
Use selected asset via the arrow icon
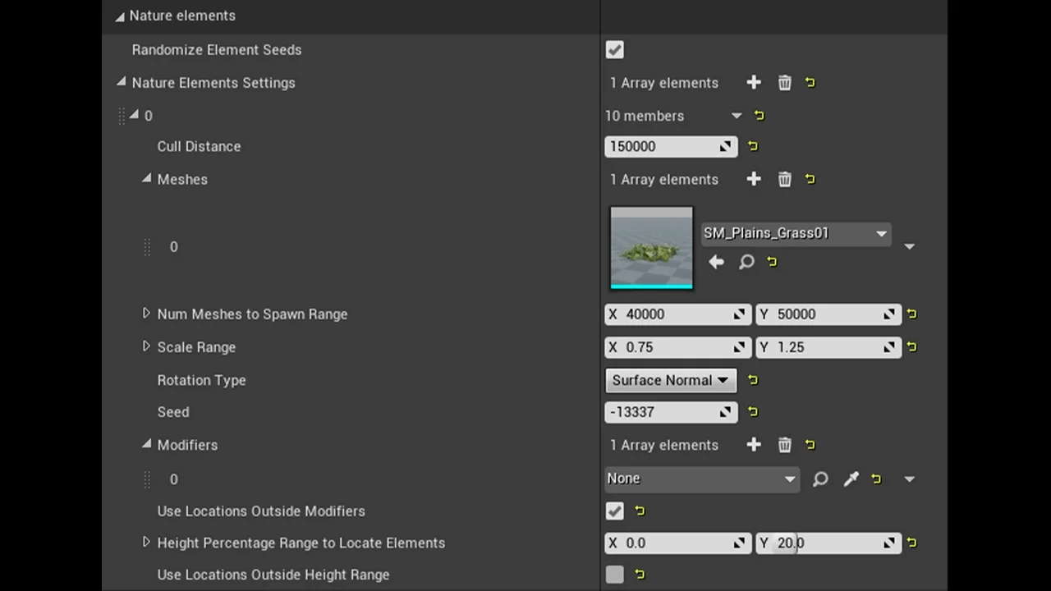click(x=716, y=261)
